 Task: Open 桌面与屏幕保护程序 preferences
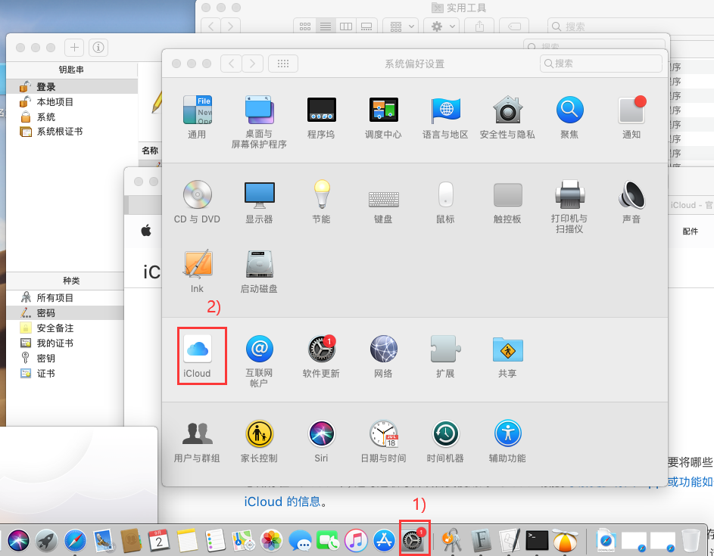259,122
